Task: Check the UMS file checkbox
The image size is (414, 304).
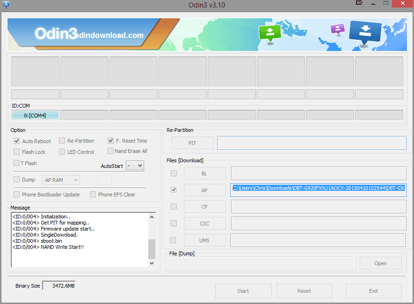Action: (x=173, y=240)
